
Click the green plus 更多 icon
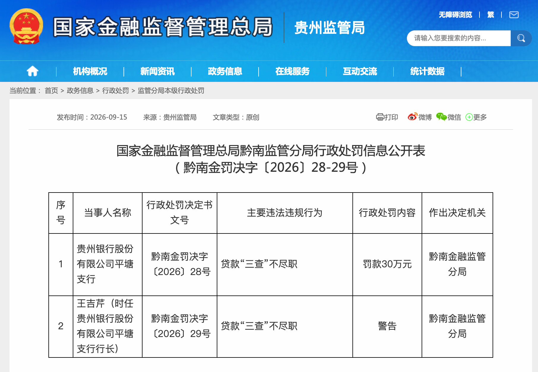click(469, 117)
